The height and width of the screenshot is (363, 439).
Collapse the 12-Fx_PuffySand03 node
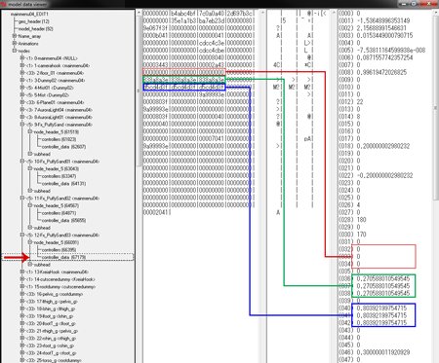coord(22,235)
